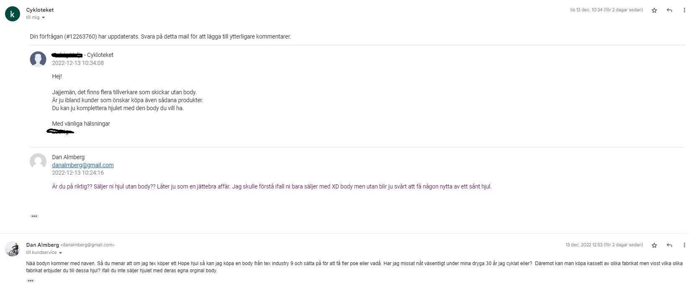Reply to the Cykloteket message
Image resolution: width=692 pixels, height=297 pixels.
pos(669,10)
